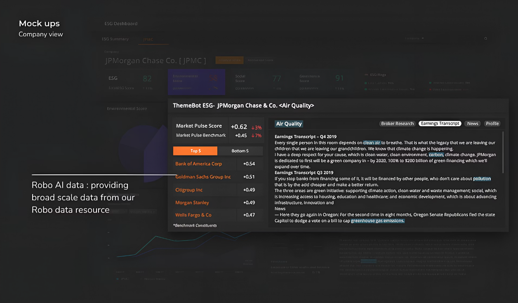This screenshot has width=518, height=303.
Task: Click the Market Pulse Score value +0.62
Action: (239, 127)
